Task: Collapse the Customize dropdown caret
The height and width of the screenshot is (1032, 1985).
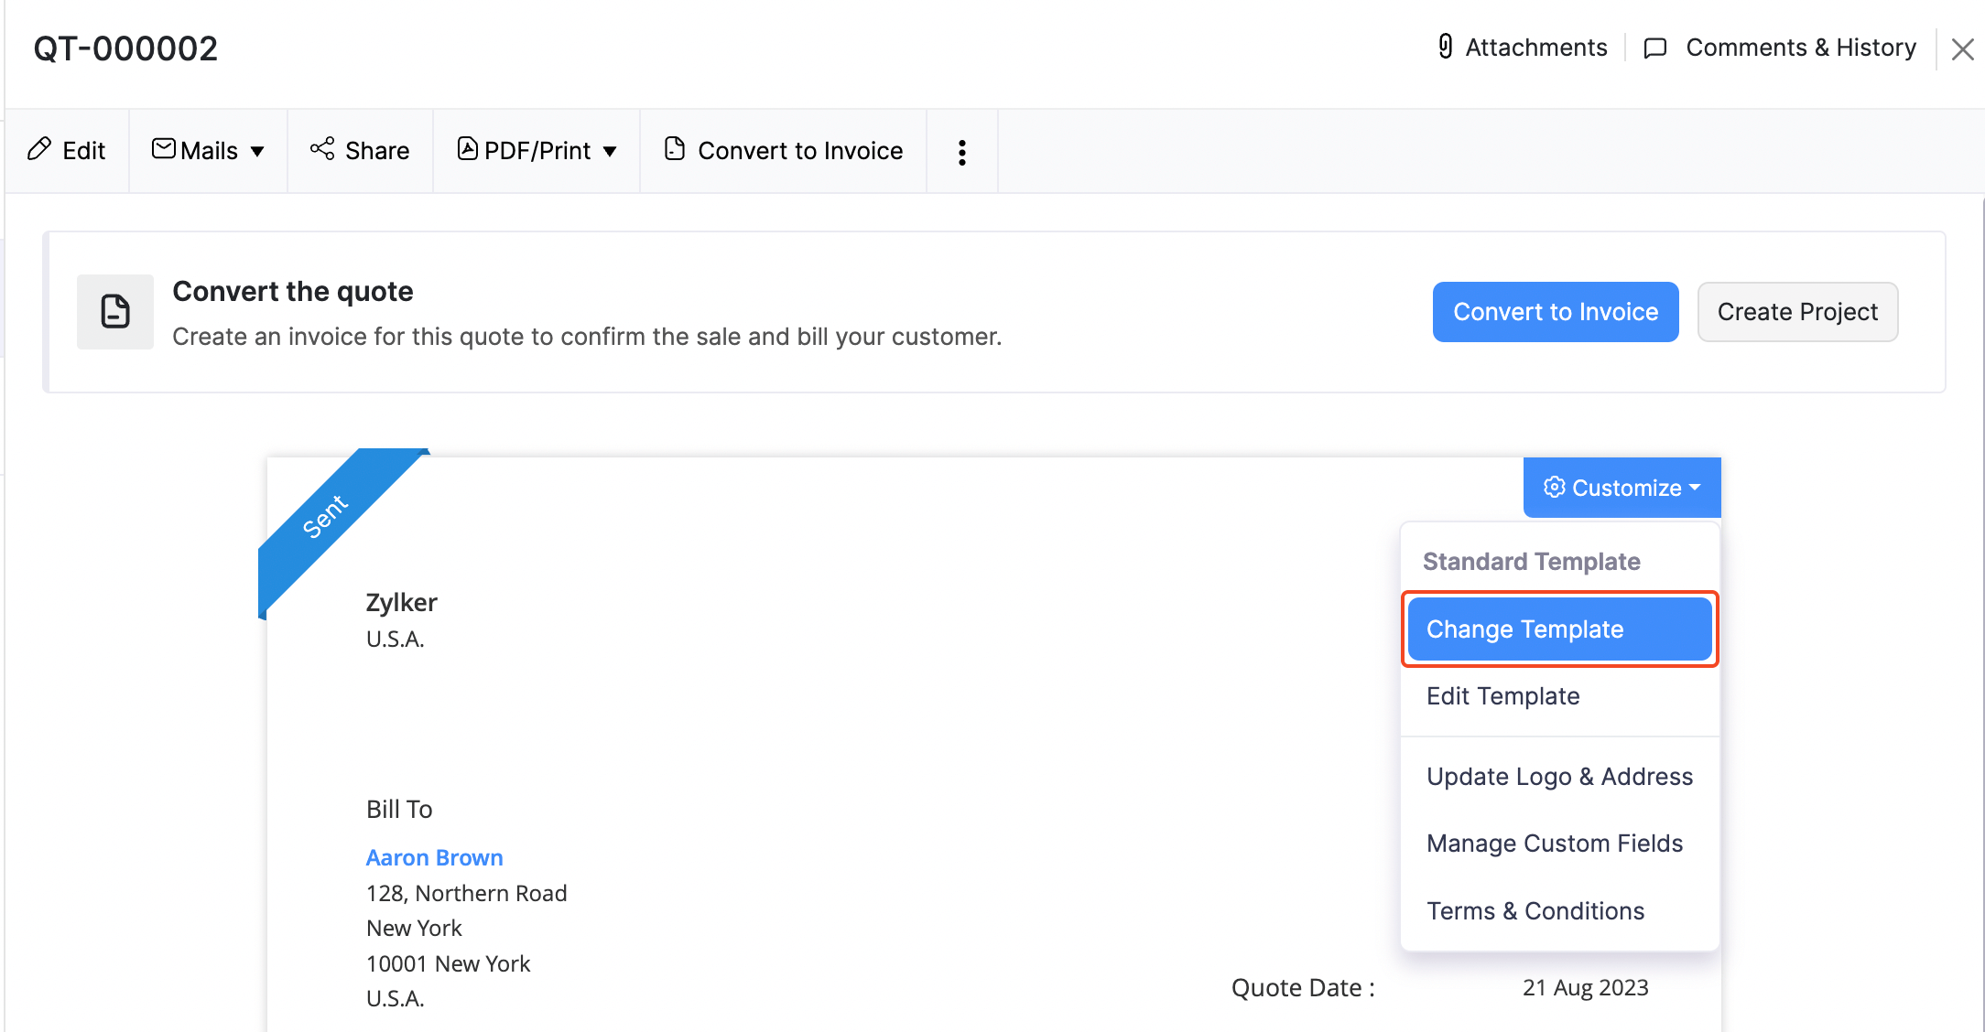Action: pyautogui.click(x=1695, y=488)
